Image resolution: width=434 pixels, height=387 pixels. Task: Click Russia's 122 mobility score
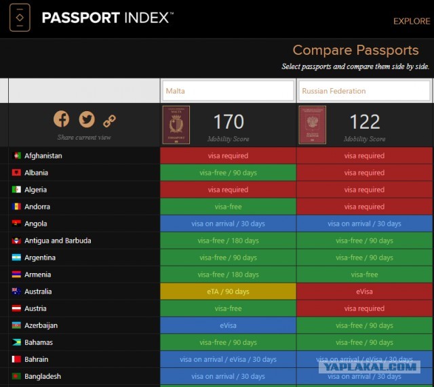click(x=365, y=122)
